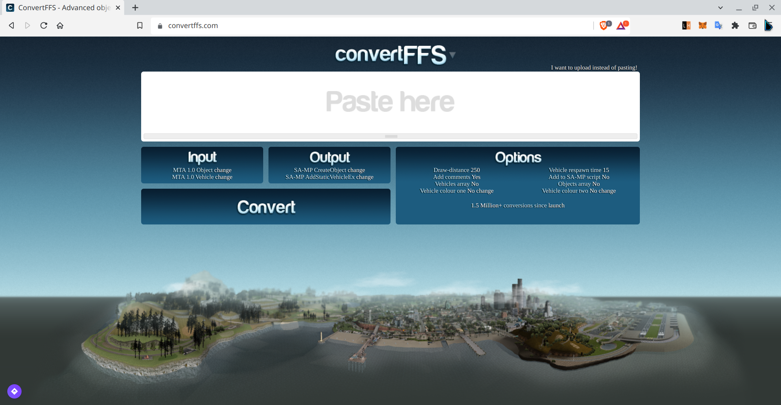Click '1.5 Million+ conversions since launch' text
The height and width of the screenshot is (405, 781).
[517, 205]
